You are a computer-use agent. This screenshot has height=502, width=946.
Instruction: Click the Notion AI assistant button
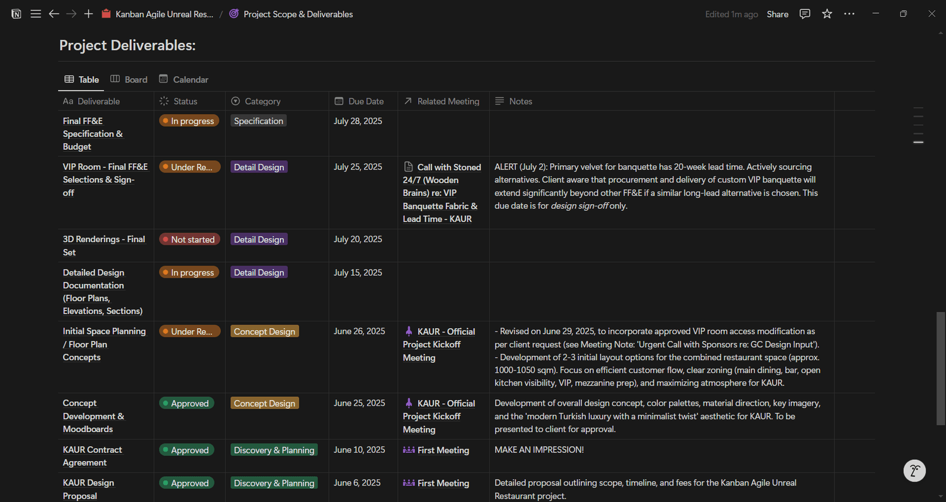914,471
